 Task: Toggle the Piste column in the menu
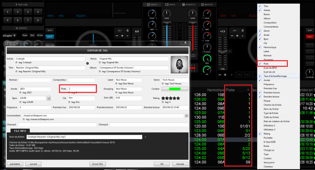click(x=266, y=63)
